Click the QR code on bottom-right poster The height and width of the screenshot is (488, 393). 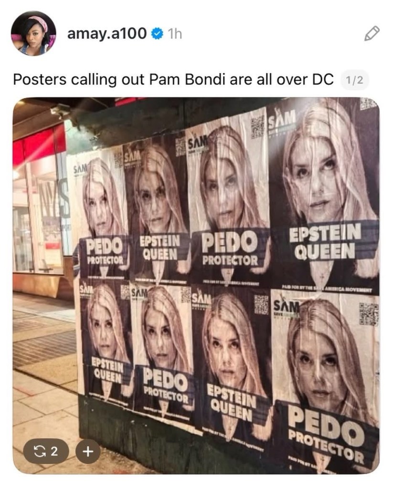point(369,314)
